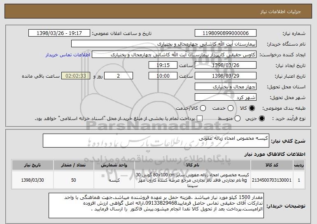The height and width of the screenshot is (224, 317).
Task: Click the validity time field 10:00
Action: click(163, 76)
